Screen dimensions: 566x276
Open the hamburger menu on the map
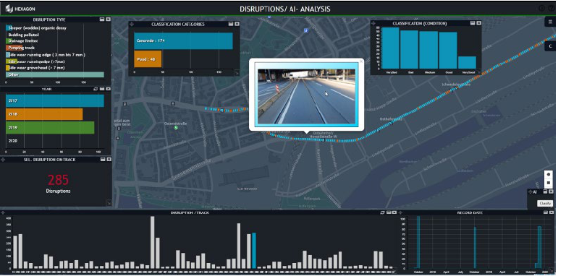click(x=550, y=22)
